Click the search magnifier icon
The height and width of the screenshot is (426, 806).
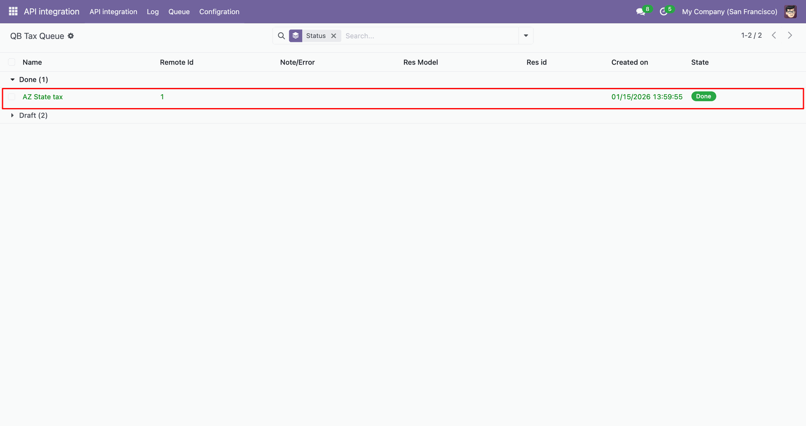point(281,36)
